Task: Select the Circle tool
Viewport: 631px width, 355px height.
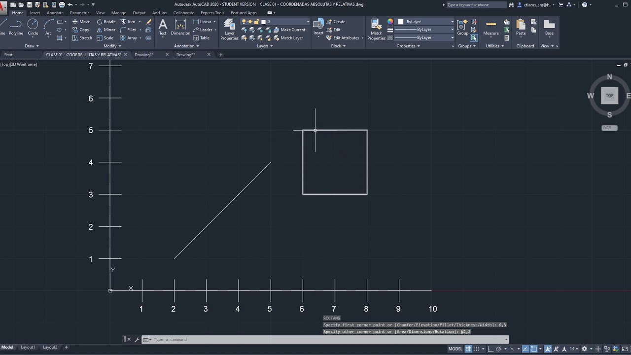Action: coord(33,27)
